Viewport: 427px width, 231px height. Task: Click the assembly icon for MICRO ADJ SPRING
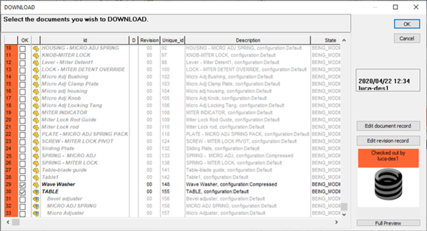(x=35, y=207)
